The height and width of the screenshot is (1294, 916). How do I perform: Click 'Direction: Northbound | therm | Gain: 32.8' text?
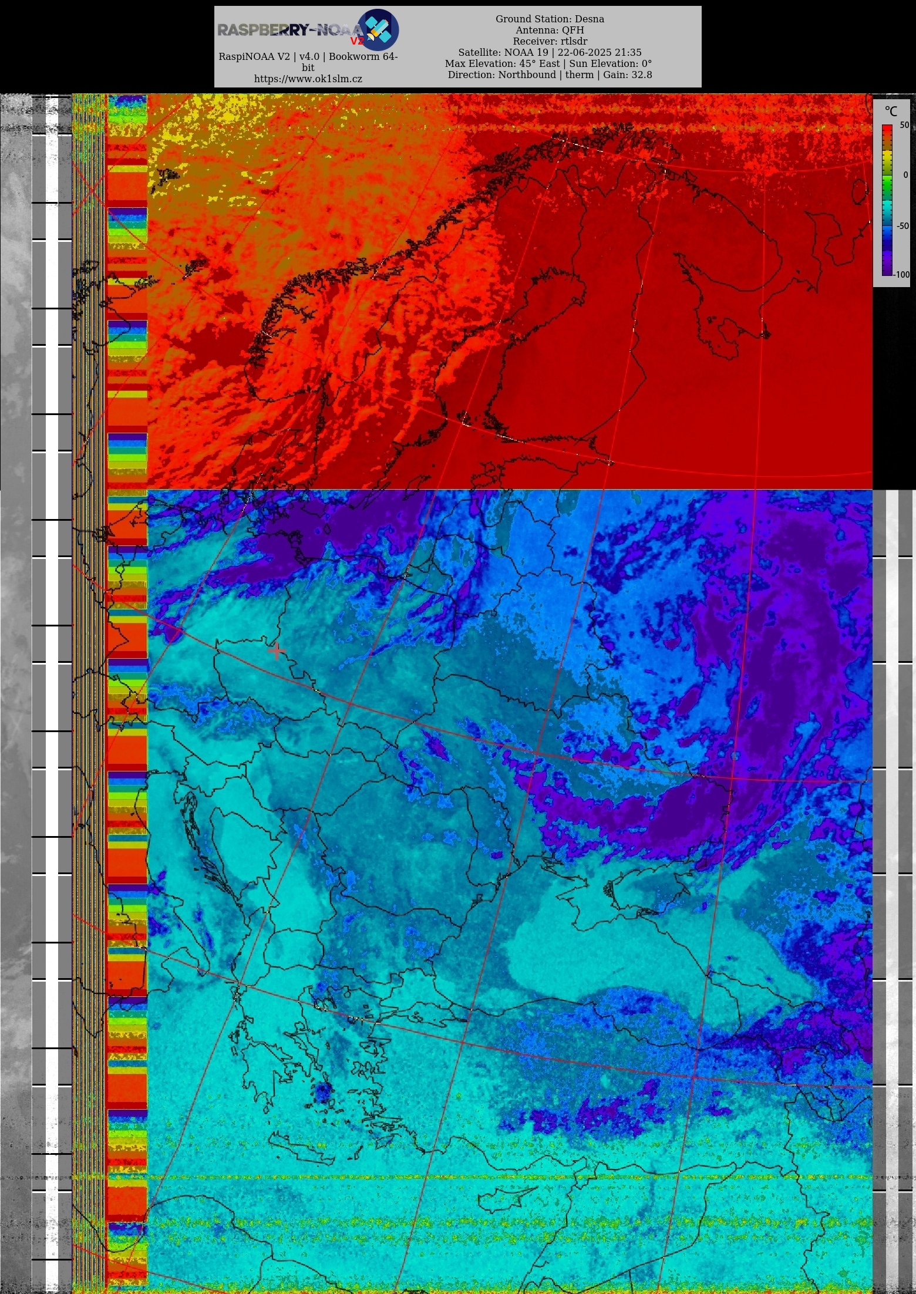tap(550, 75)
